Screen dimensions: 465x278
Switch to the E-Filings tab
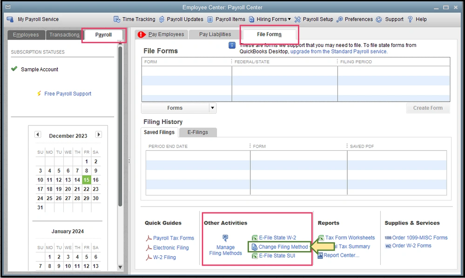click(x=197, y=132)
